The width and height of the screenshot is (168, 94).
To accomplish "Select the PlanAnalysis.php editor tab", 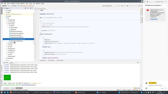I will [41, 8].
